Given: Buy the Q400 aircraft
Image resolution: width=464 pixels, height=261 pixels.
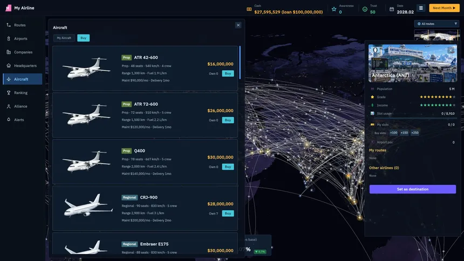Looking at the screenshot, I should pos(228,167).
